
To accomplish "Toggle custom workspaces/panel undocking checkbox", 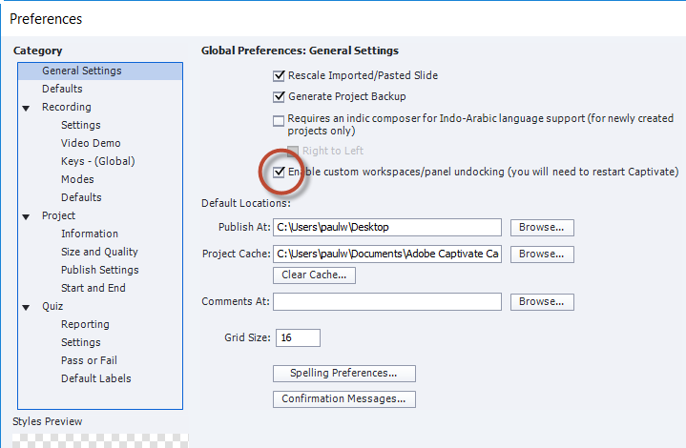I will pos(280,172).
